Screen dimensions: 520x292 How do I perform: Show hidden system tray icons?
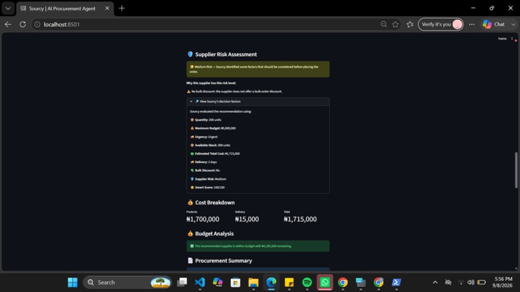point(435,282)
